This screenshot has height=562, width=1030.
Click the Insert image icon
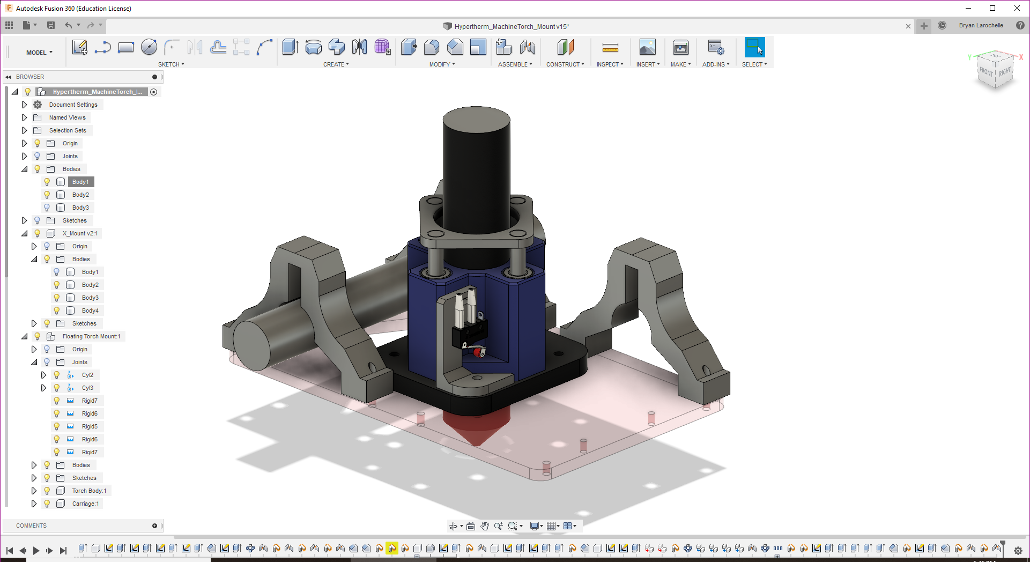click(x=648, y=47)
